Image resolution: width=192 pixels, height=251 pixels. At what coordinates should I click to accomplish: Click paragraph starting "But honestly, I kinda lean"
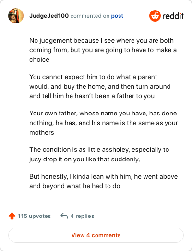click(x=104, y=181)
